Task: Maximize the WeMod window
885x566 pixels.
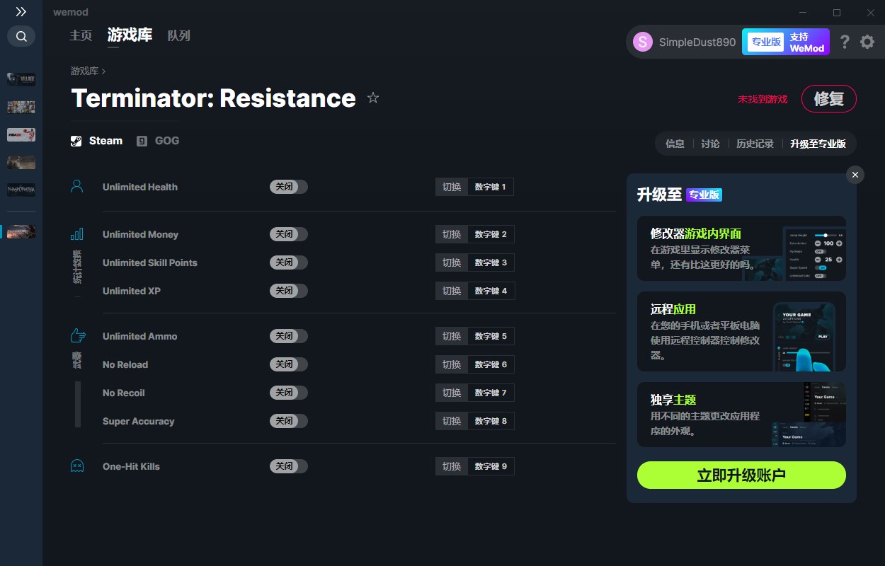Action: tap(836, 12)
